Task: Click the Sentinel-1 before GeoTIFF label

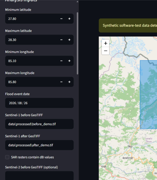Action: tap(24, 115)
